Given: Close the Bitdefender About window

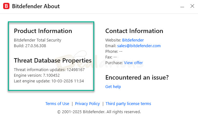Looking at the screenshot, I should pyautogui.click(x=192, y=6).
